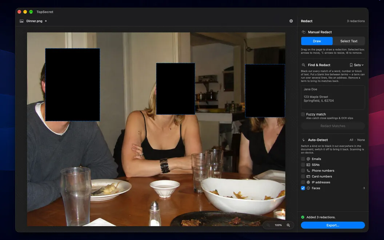Enable the Fuzzy match checkbox
Screen dimensions: 384x240
[303, 115]
